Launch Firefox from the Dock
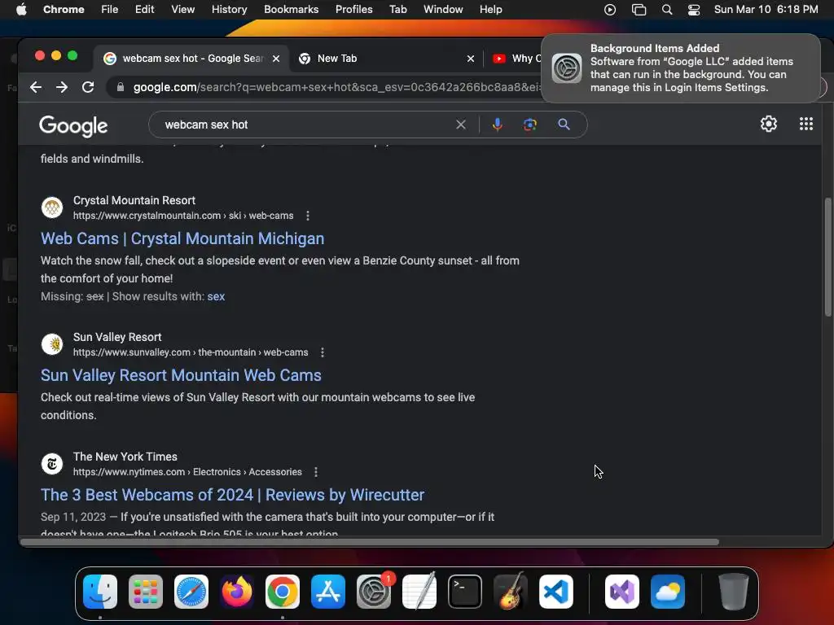The image size is (834, 625). (x=237, y=592)
